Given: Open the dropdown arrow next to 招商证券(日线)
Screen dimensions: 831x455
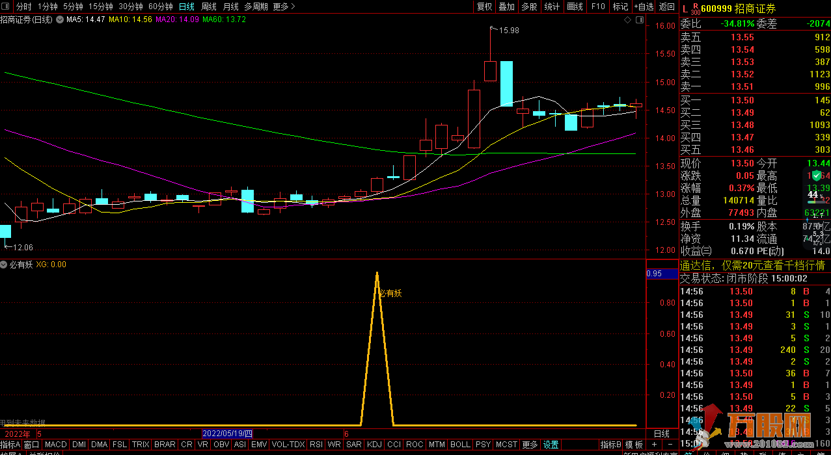Looking at the screenshot, I should click(x=60, y=19).
